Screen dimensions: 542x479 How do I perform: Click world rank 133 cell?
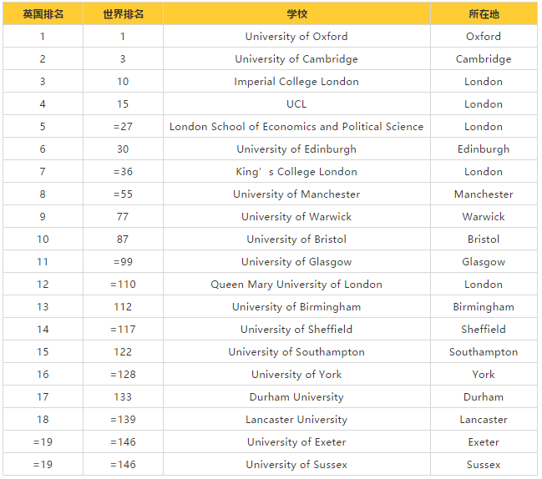point(123,397)
